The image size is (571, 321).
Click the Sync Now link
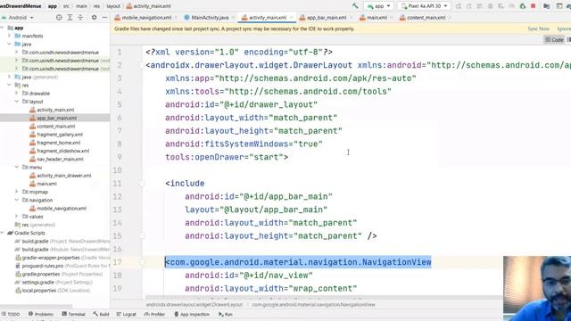pyautogui.click(x=538, y=29)
